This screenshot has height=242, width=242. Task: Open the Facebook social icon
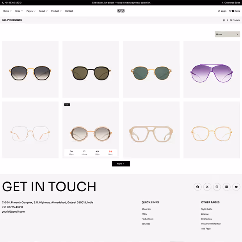point(198,187)
